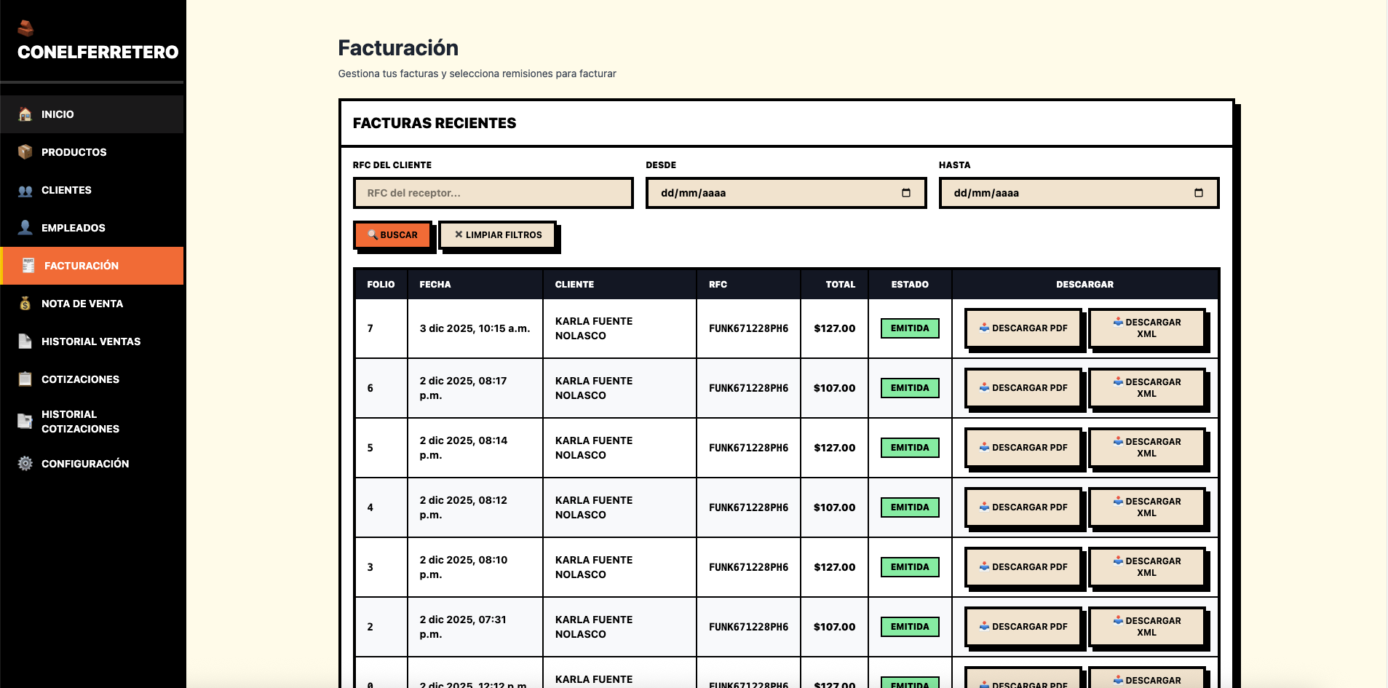Click the money bag icon for Nota de Venta
The width and height of the screenshot is (1388, 688).
[25, 304]
